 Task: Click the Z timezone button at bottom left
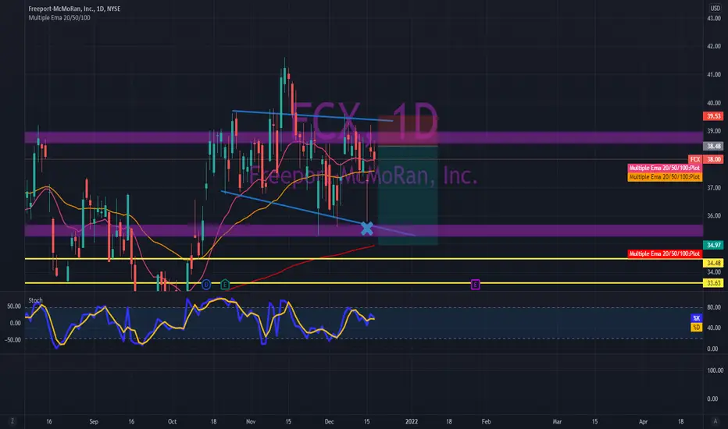pyautogui.click(x=12, y=421)
